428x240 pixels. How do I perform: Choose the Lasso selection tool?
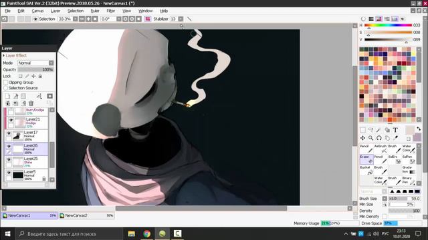370,130
